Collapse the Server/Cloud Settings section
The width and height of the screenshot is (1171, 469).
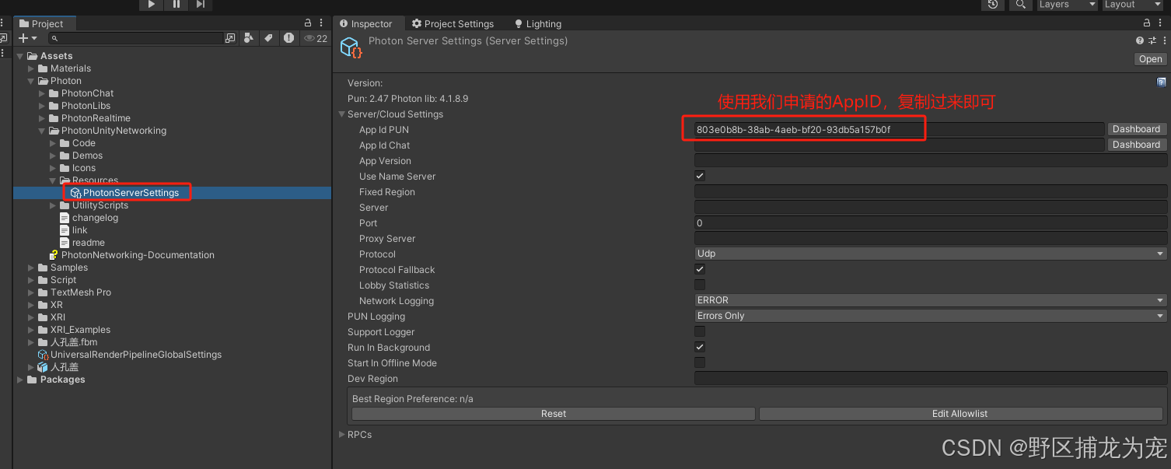pyautogui.click(x=341, y=114)
